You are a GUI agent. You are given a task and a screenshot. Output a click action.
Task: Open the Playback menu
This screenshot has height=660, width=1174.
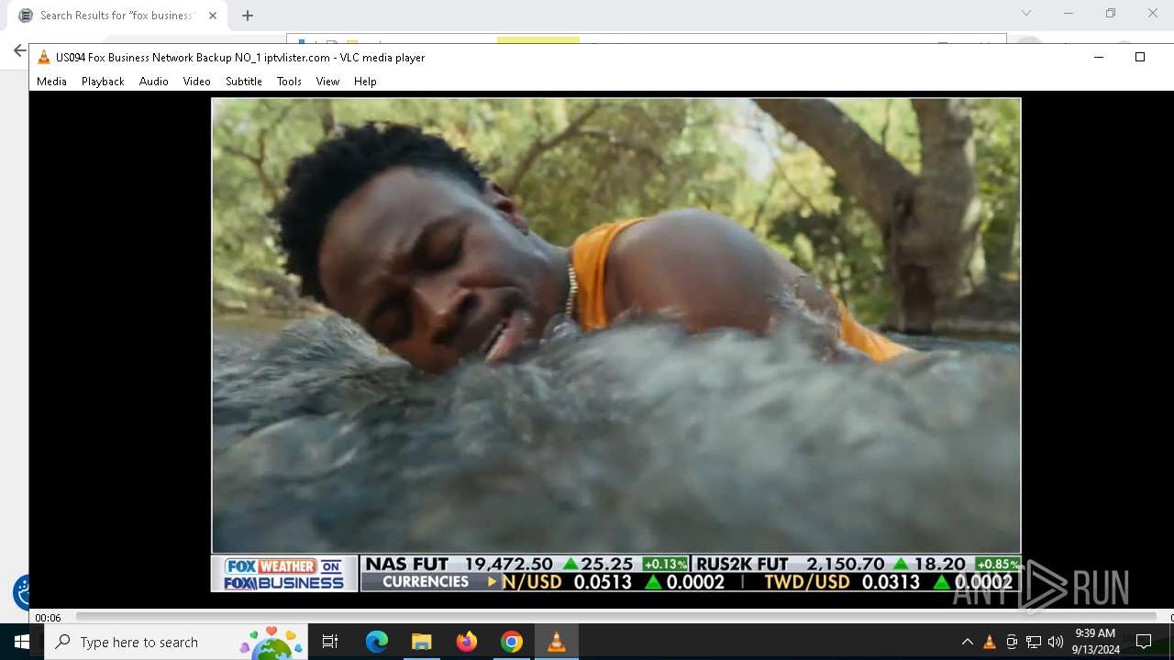103,82
